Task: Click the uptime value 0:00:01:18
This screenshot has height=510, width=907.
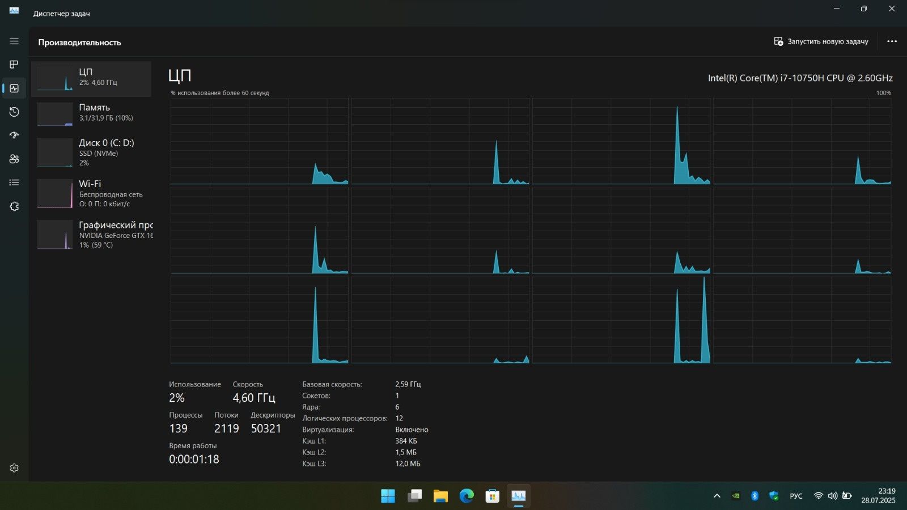Action: (x=194, y=459)
